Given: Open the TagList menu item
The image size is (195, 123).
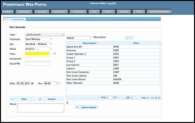Looking at the screenshot, I should point(108,12).
